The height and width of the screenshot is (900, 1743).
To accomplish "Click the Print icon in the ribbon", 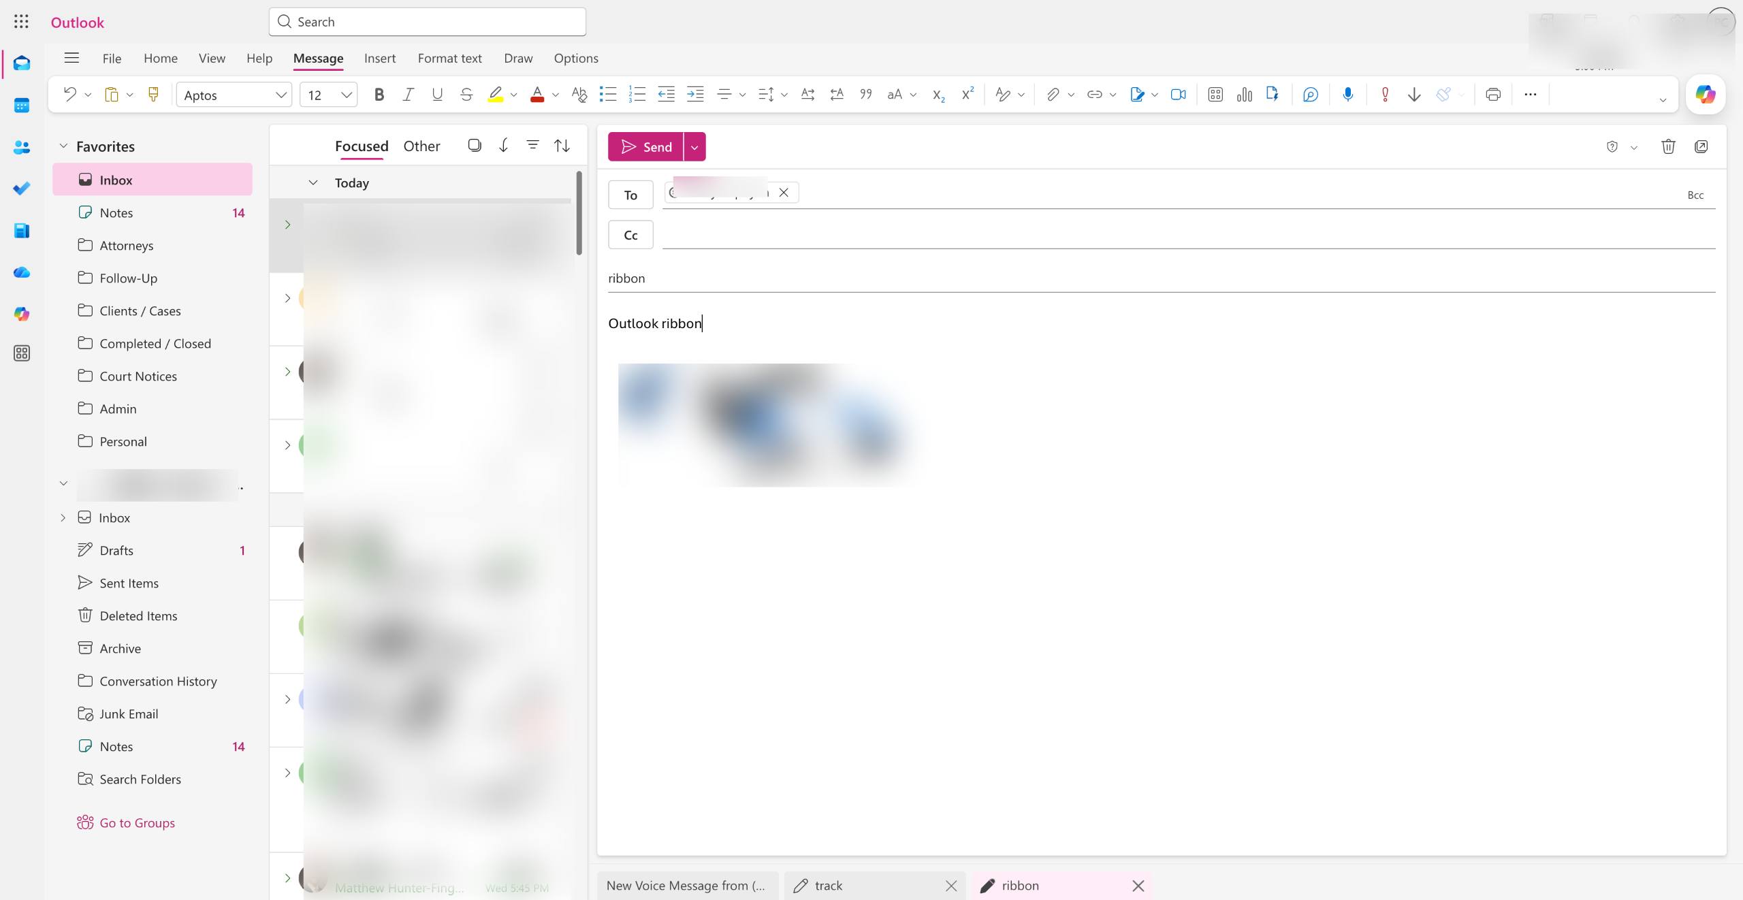I will pyautogui.click(x=1492, y=95).
